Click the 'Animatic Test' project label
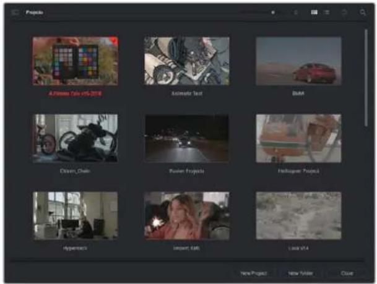Viewport: 377px width, 284px height. point(187,93)
